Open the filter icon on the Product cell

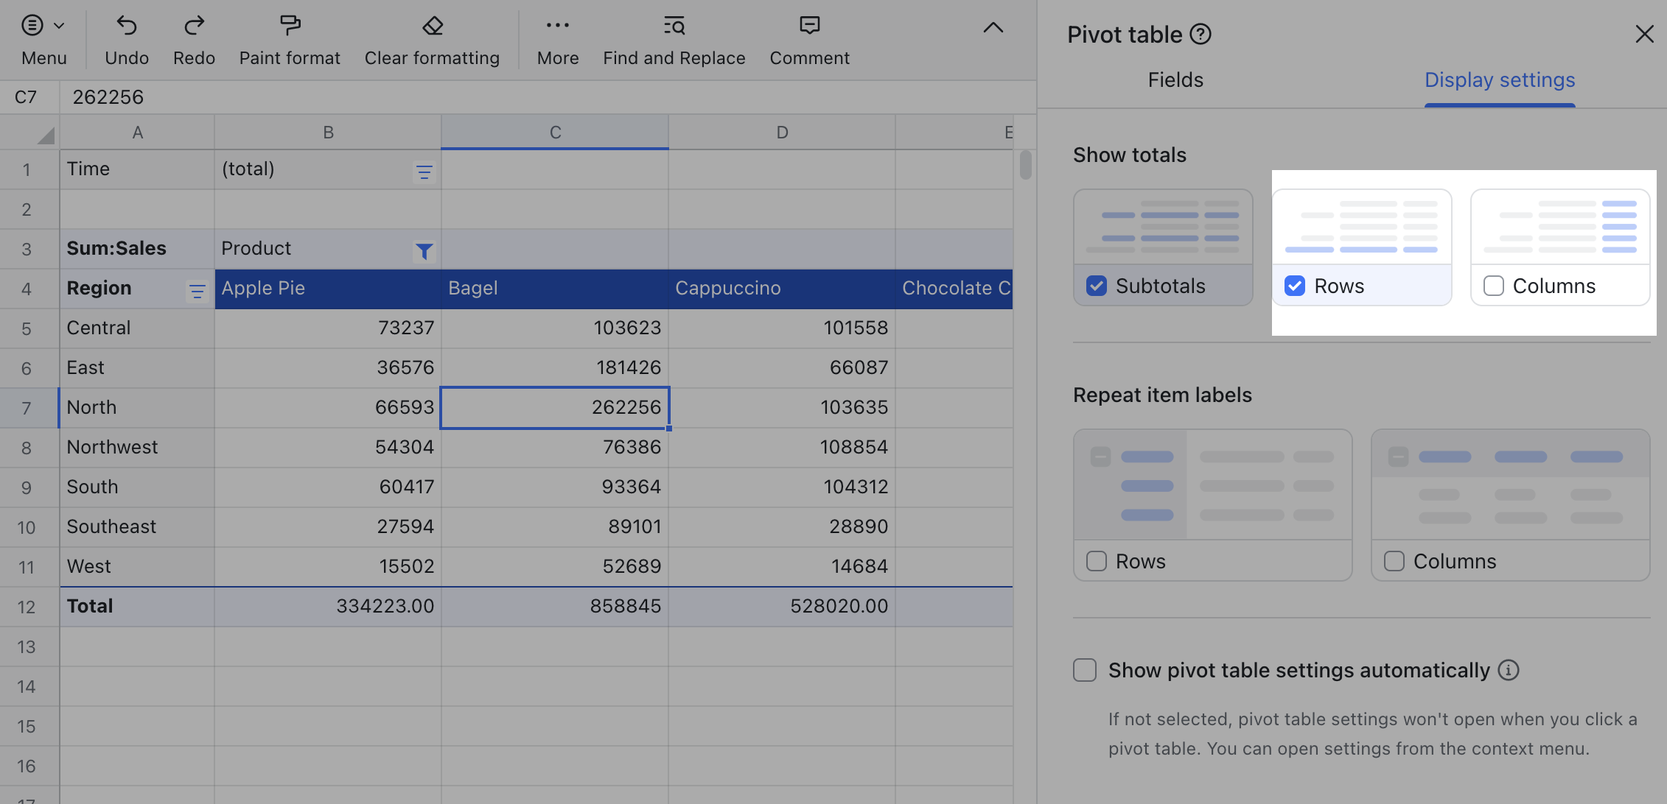(424, 251)
